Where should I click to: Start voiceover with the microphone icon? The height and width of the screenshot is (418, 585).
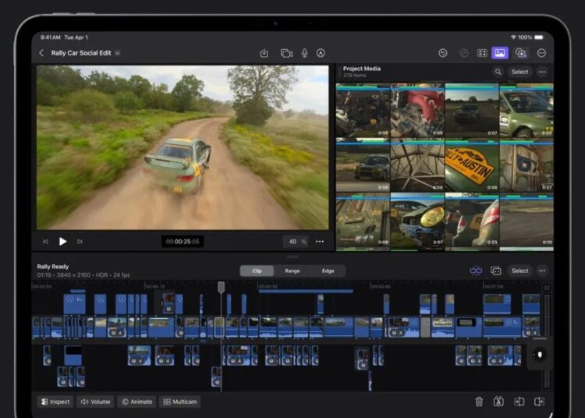coord(304,53)
